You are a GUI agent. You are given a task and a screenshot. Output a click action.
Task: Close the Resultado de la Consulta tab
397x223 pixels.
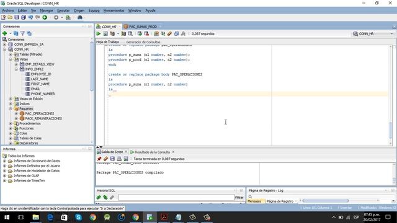[173, 152]
